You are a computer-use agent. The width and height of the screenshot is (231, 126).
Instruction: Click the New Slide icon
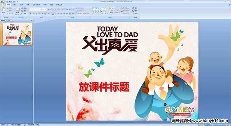point(18,11)
